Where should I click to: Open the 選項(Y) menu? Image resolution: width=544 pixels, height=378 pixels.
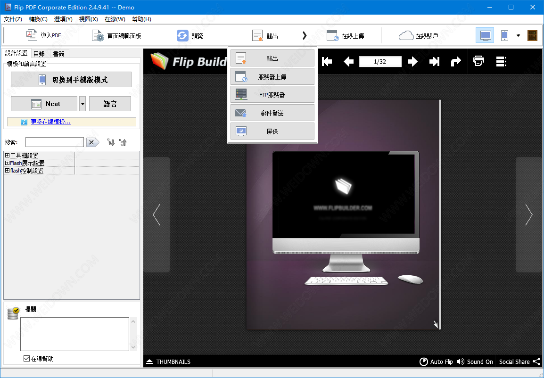coord(63,19)
